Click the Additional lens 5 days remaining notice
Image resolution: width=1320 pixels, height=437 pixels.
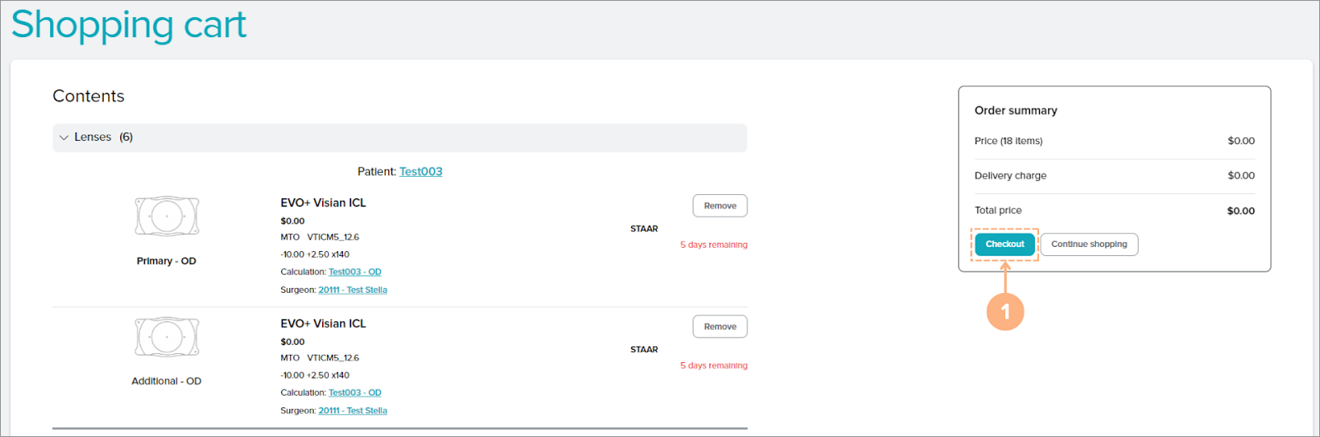click(714, 366)
